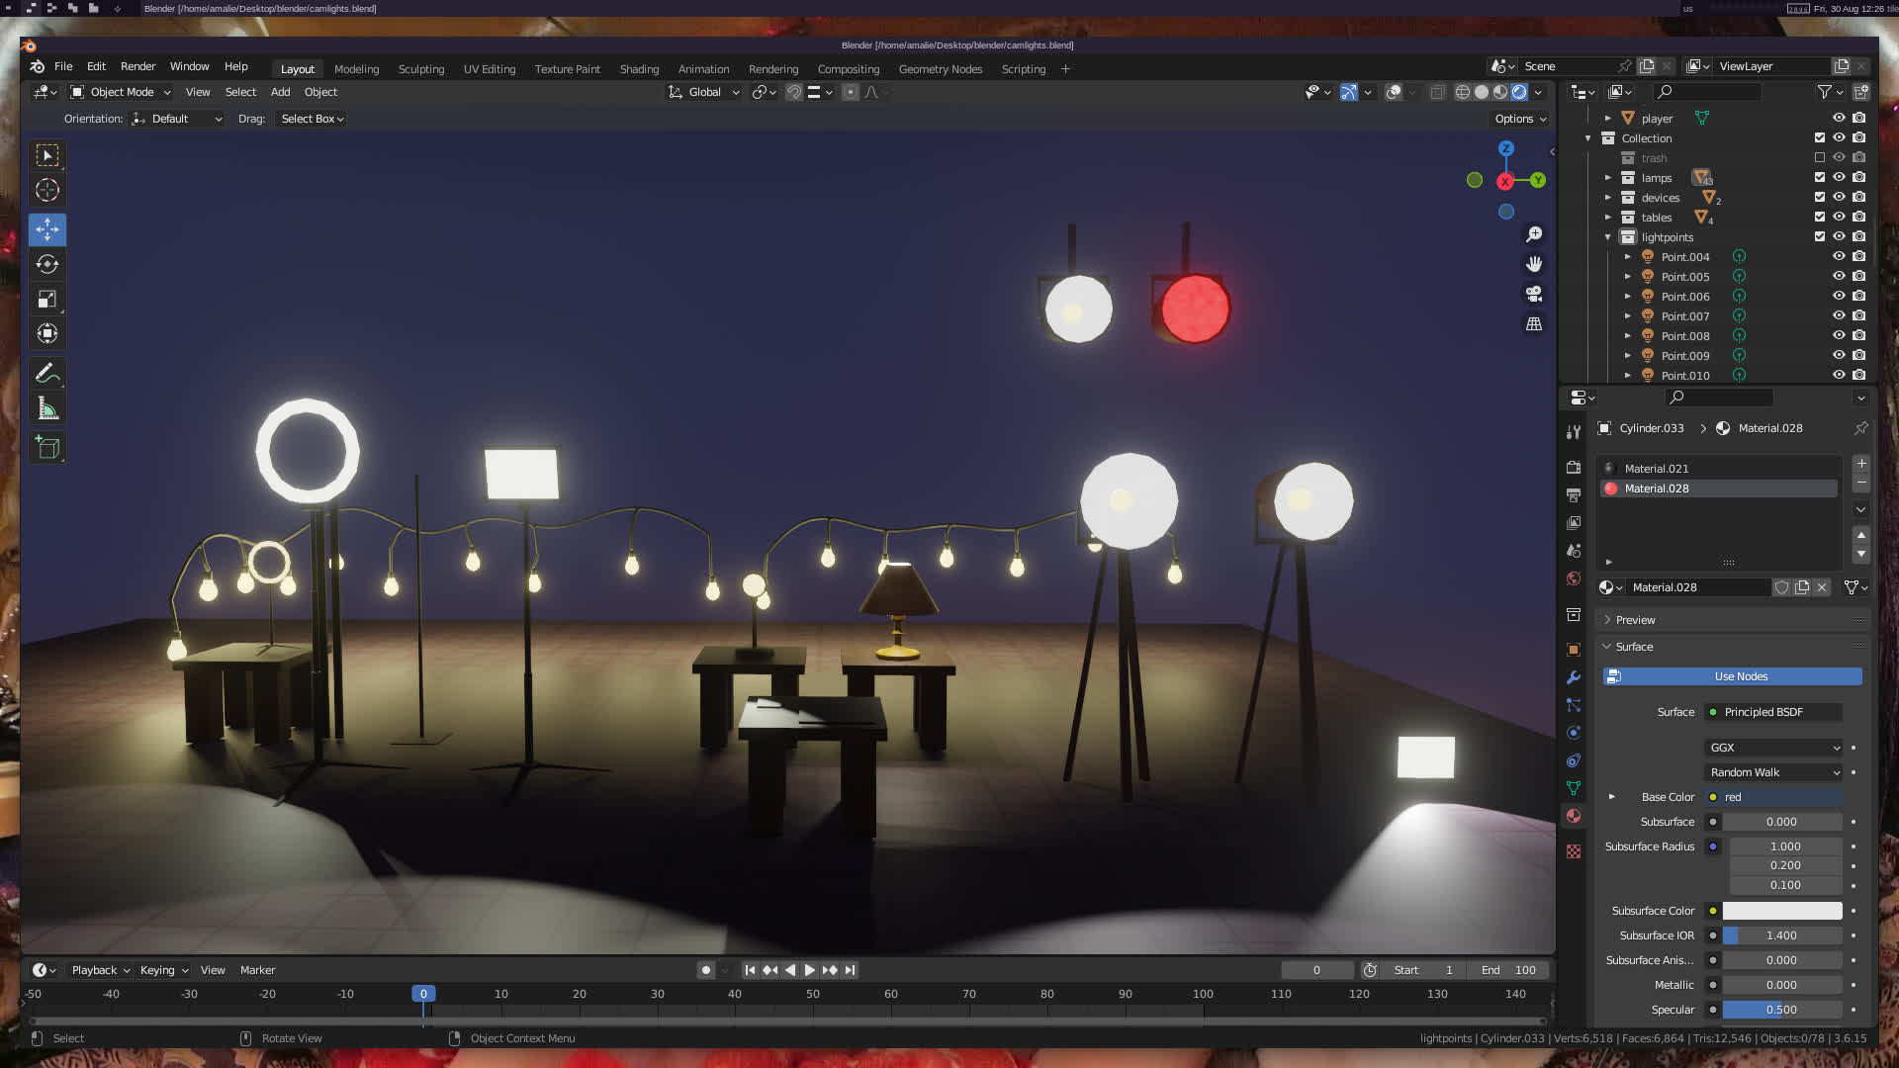Open the Render menu
The width and height of the screenshot is (1899, 1068).
137,66
